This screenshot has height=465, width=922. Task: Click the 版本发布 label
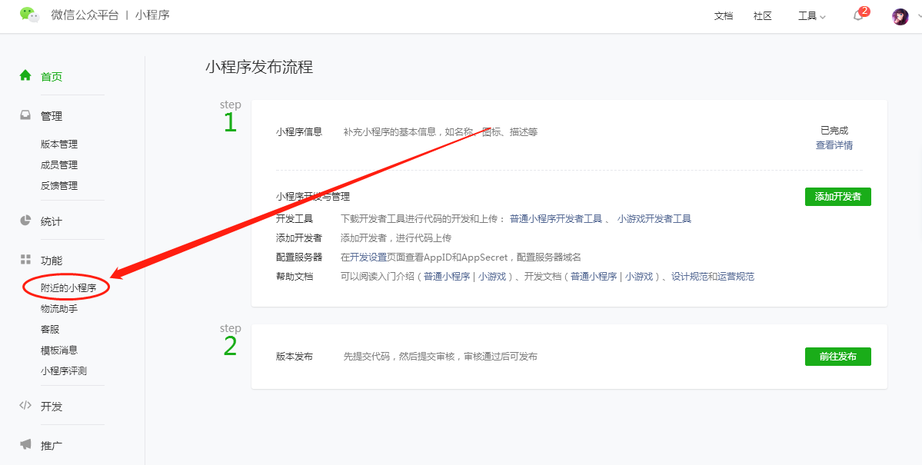(x=294, y=357)
